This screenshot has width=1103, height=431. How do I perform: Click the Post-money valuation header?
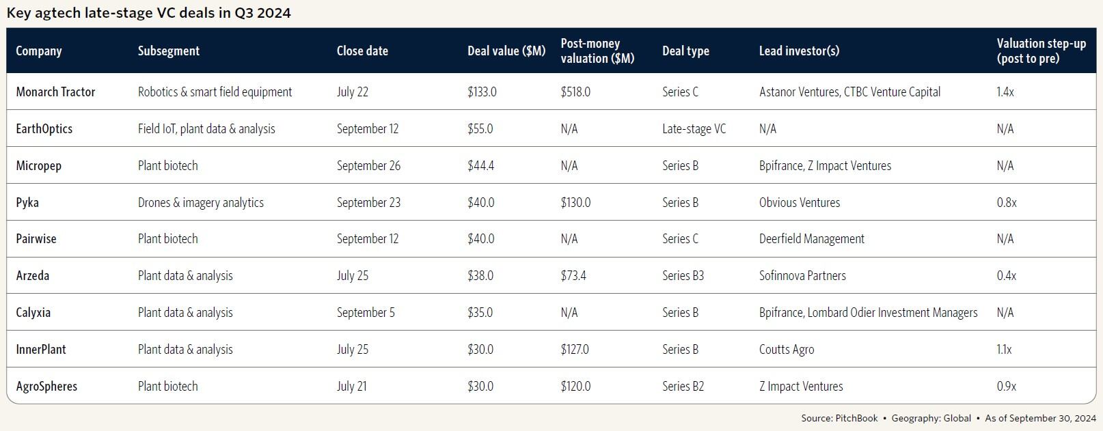coord(597,51)
